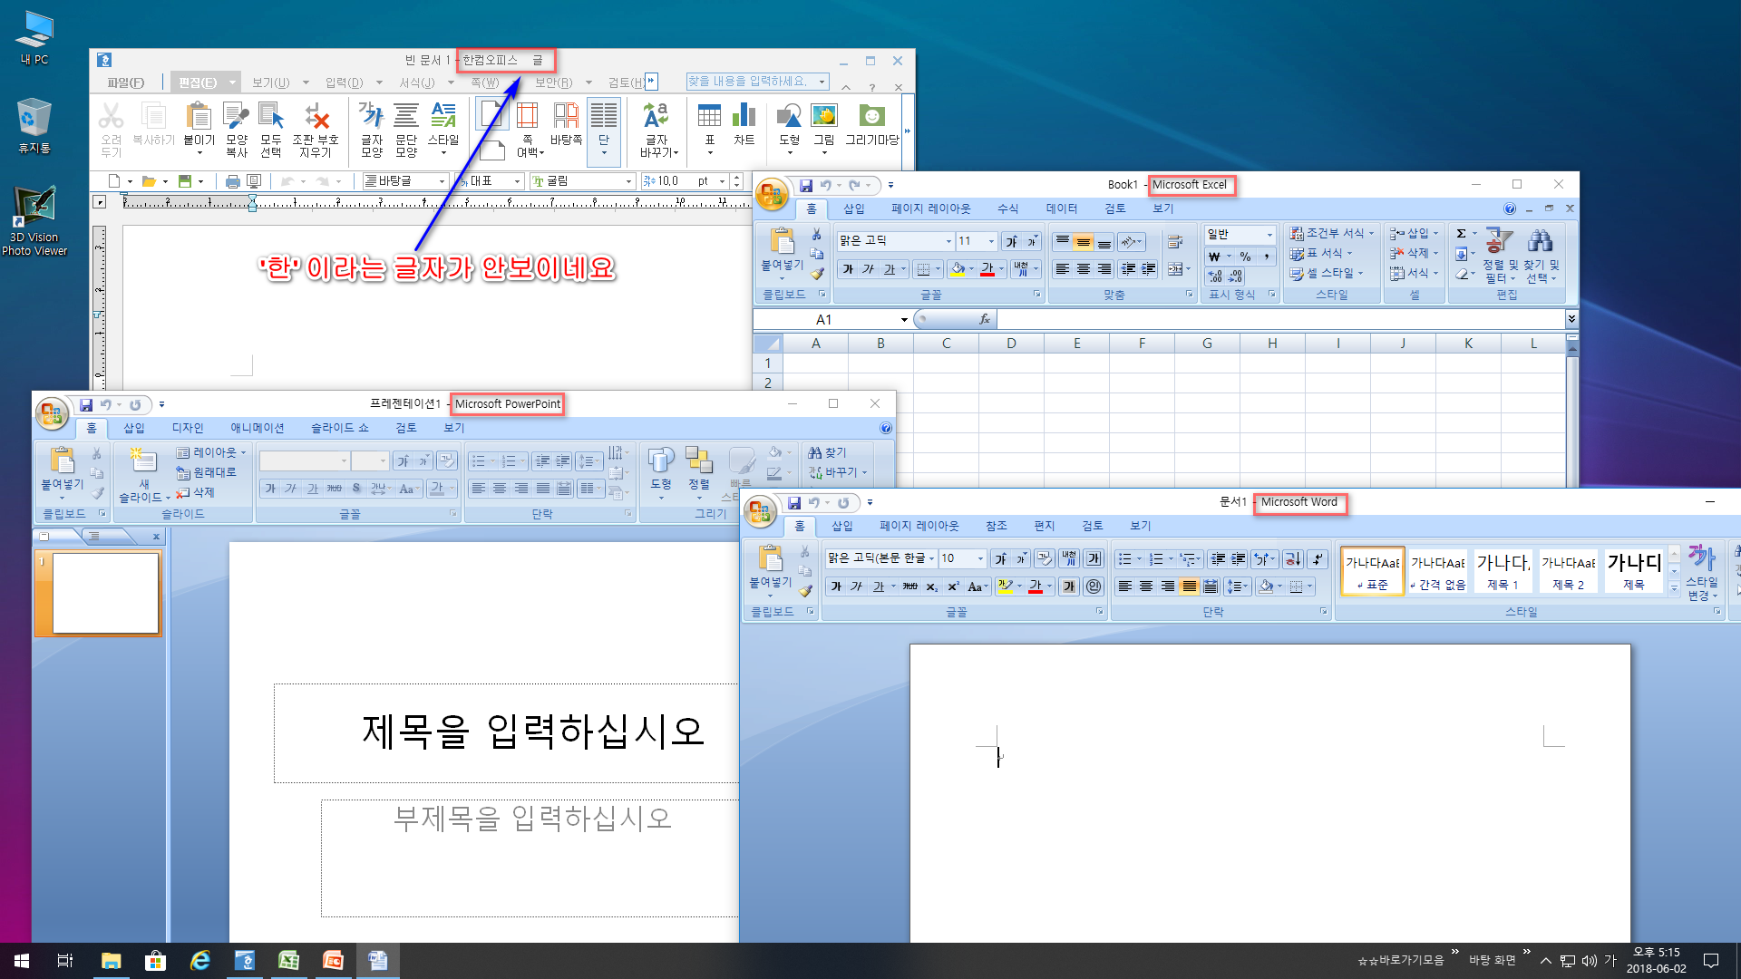Click the Excel Office button orb

[x=771, y=193]
